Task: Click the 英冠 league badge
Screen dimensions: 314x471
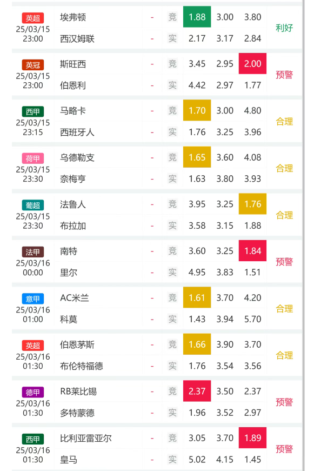Action: 33,65
